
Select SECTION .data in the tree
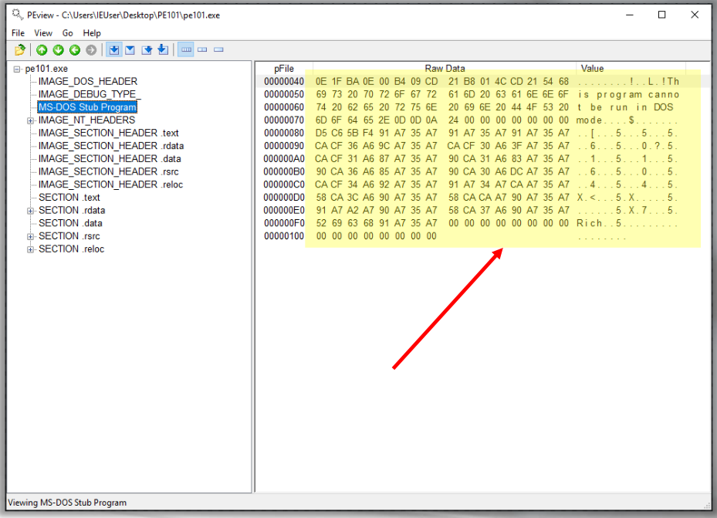tap(70, 223)
